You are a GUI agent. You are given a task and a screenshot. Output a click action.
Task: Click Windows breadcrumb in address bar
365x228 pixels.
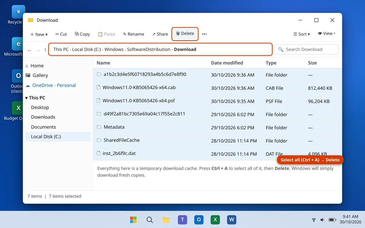[x=114, y=49]
